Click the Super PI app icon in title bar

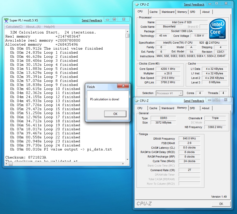click(x=6, y=20)
